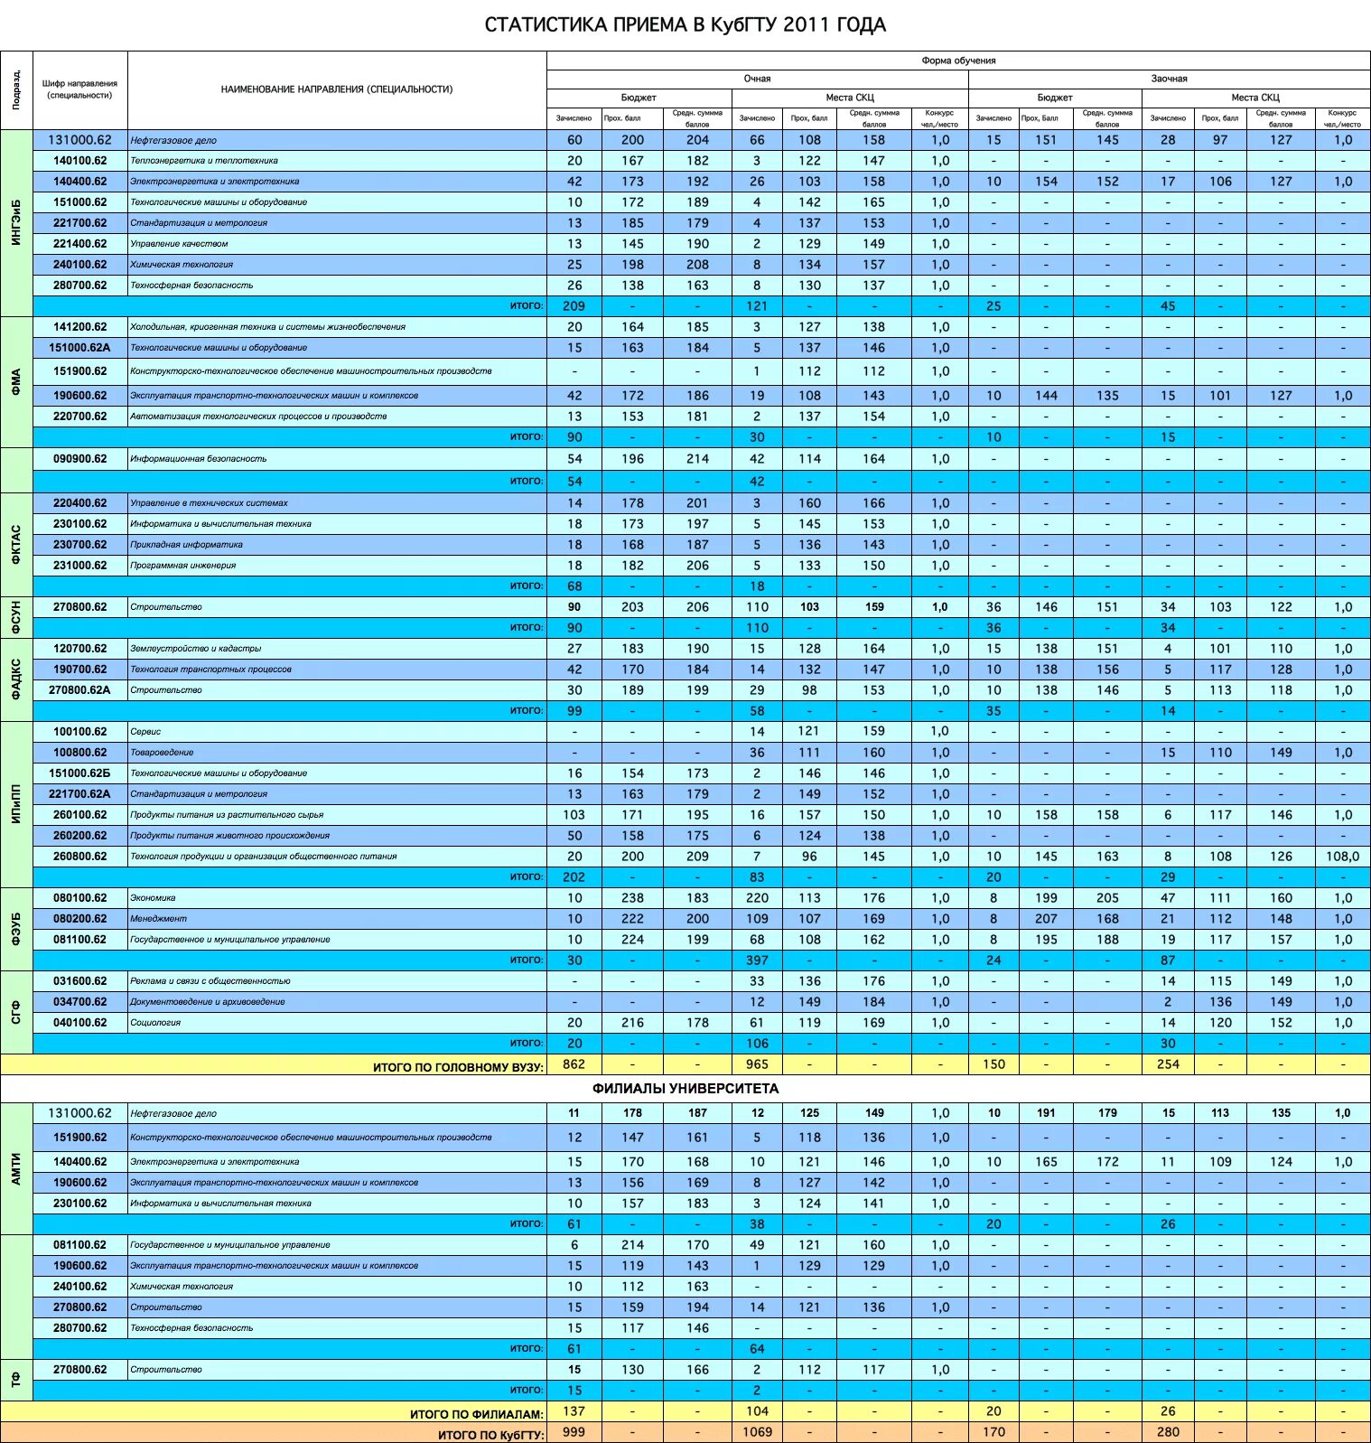Select code '151900.62' in АМТИ section
The image size is (1371, 1443).
click(x=79, y=1138)
